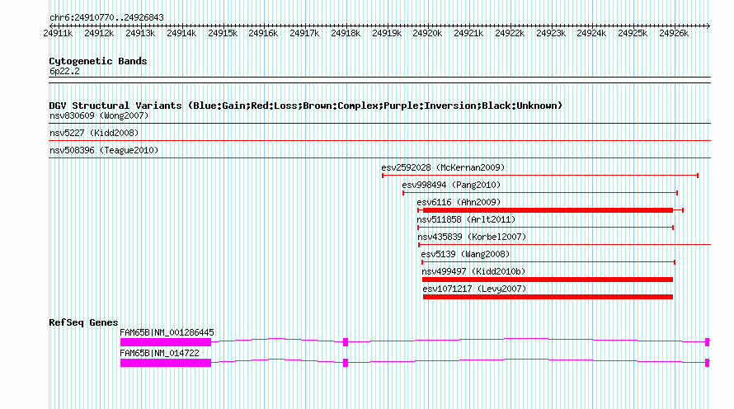Open the esv998494 (Pang2010) variant label
This screenshot has height=409, width=734.
click(x=451, y=185)
